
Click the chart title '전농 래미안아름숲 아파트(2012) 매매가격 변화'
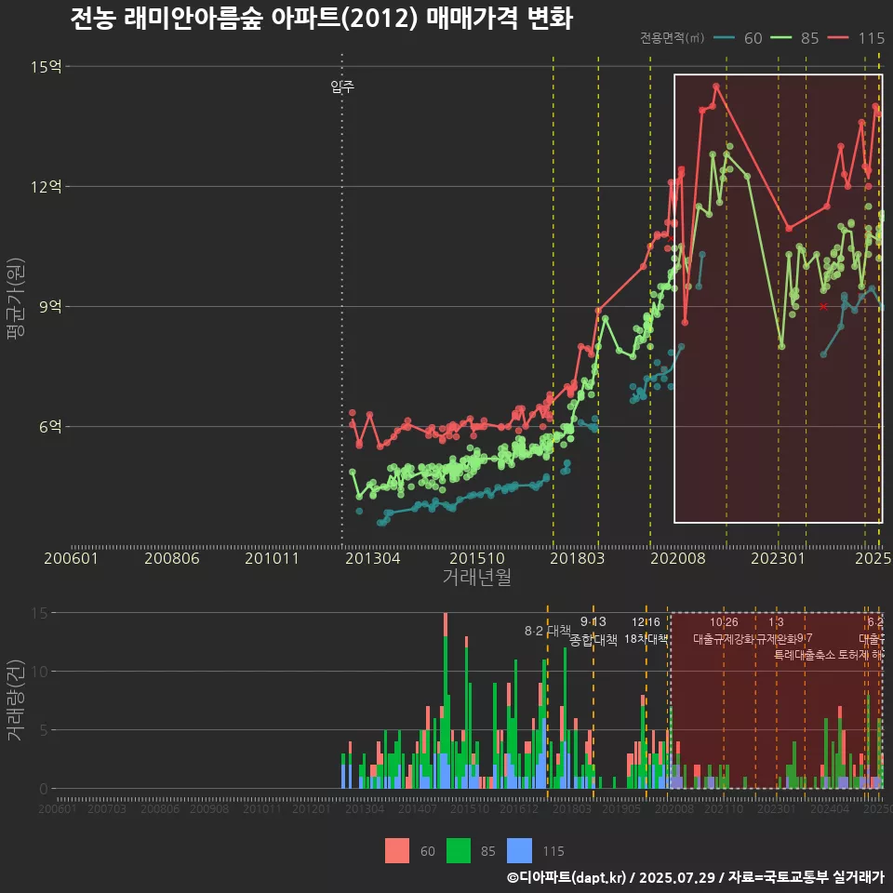coord(321,19)
